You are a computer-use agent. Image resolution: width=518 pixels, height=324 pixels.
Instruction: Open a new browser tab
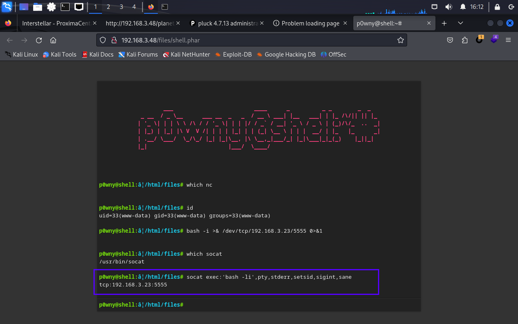click(x=444, y=23)
